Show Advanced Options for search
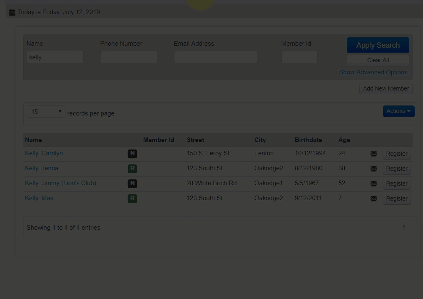The height and width of the screenshot is (299, 423). coord(373,72)
